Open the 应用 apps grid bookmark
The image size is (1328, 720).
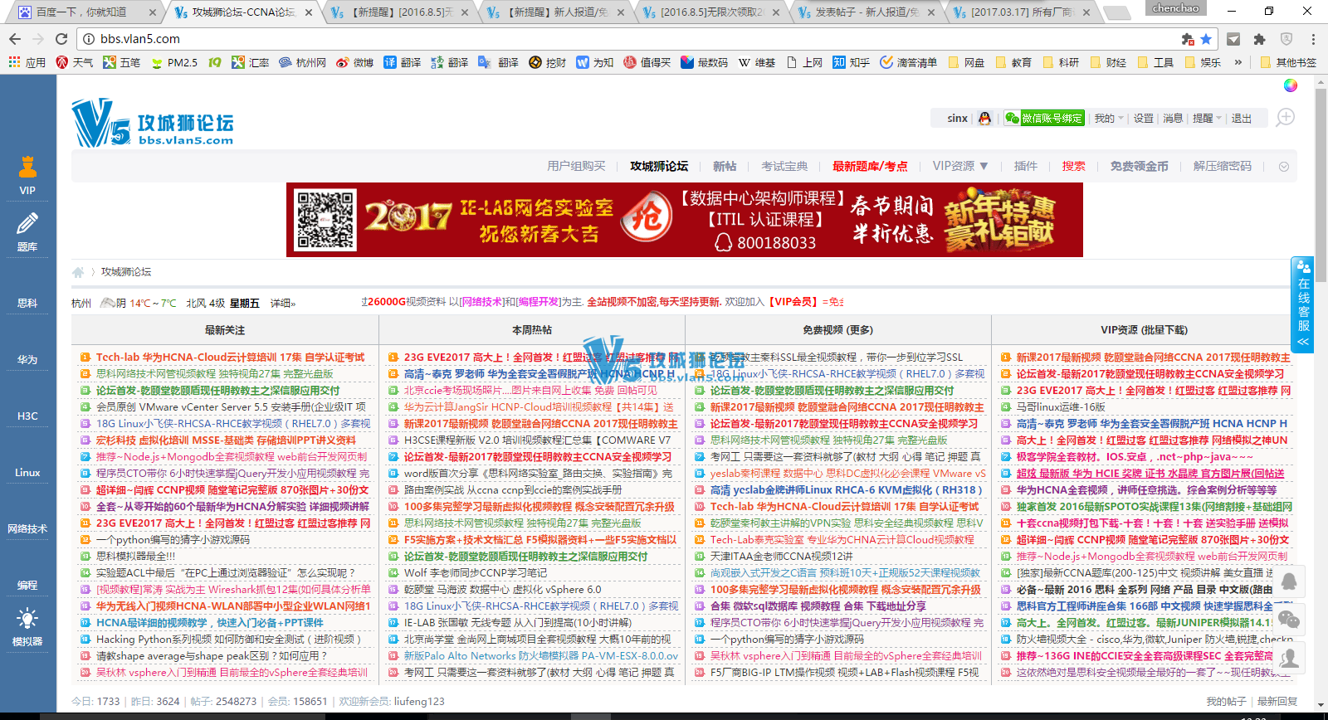click(27, 62)
